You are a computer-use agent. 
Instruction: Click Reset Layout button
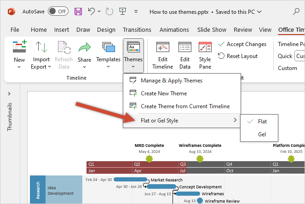point(237,56)
